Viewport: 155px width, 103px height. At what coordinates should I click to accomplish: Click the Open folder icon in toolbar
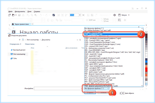coord(13,15)
